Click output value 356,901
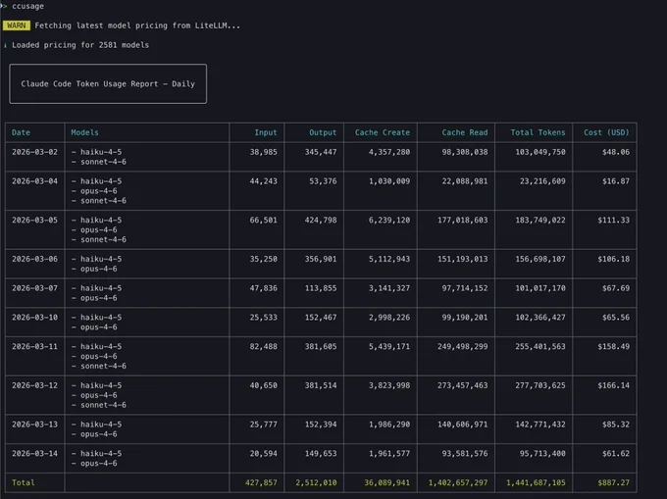The width and height of the screenshot is (667, 499). [x=321, y=259]
